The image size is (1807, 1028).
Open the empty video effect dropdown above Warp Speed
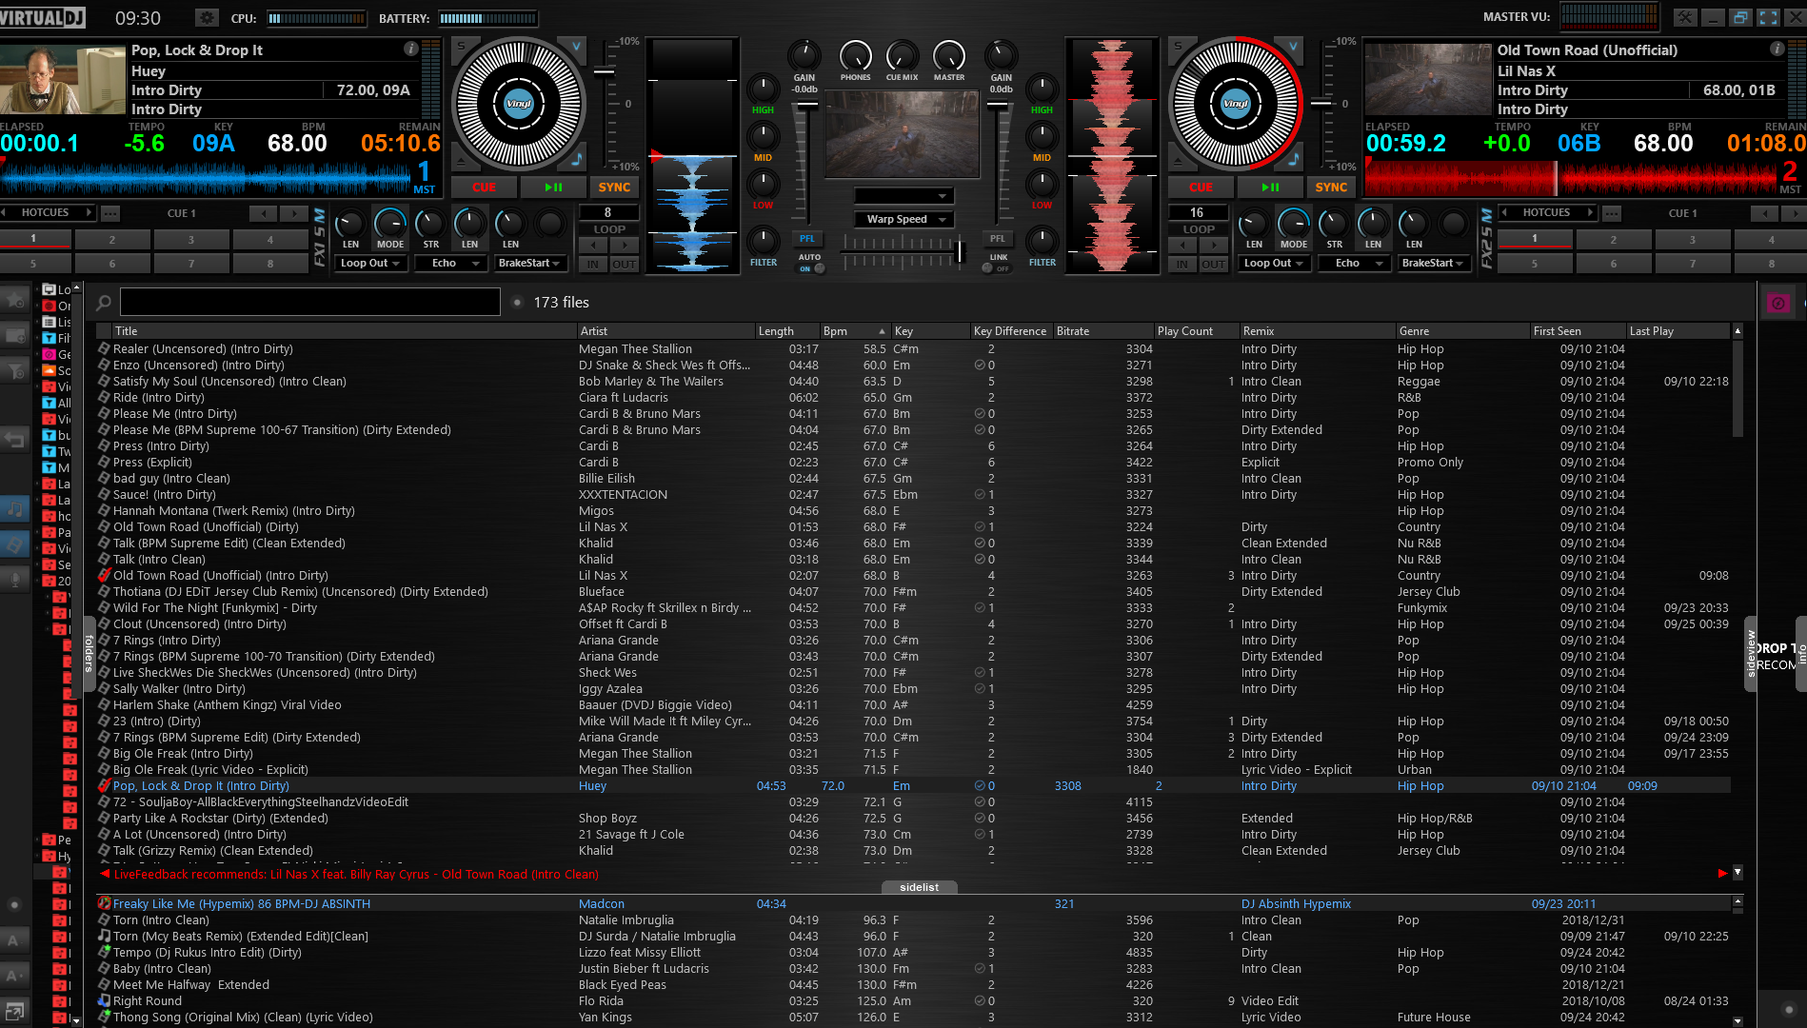coord(904,196)
